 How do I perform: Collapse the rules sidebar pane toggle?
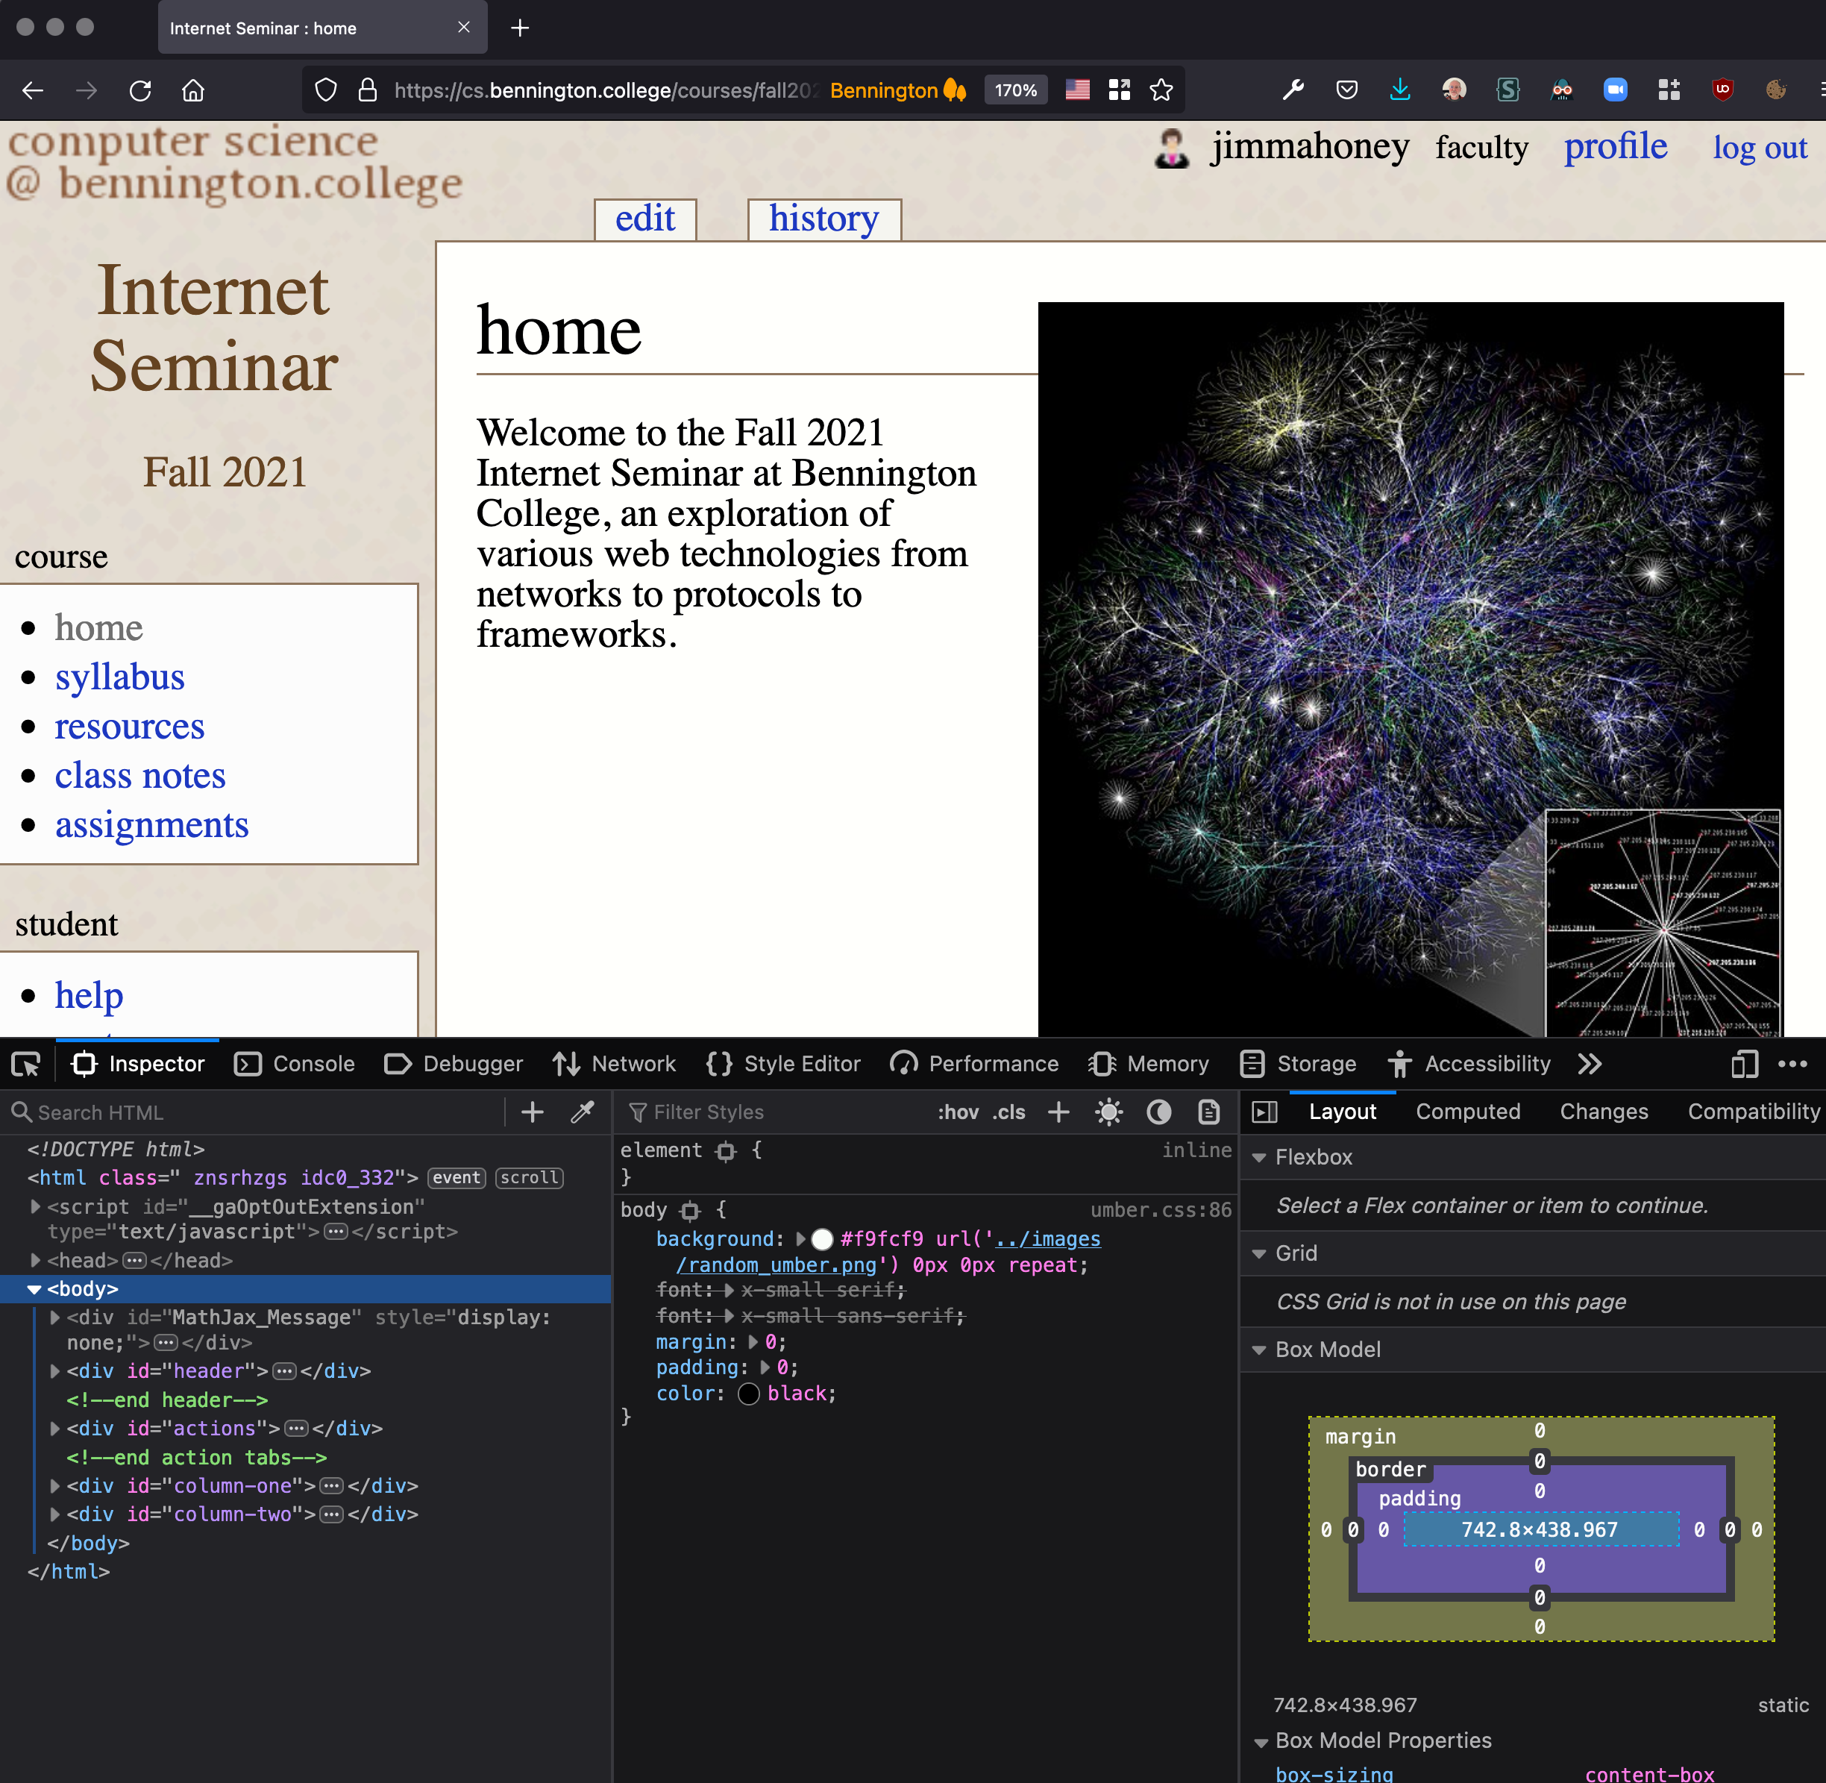click(1264, 1112)
